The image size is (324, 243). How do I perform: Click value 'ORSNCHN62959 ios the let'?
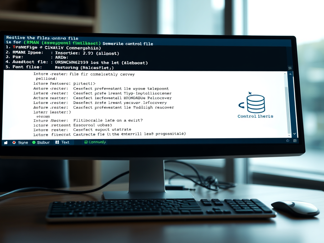87,62
